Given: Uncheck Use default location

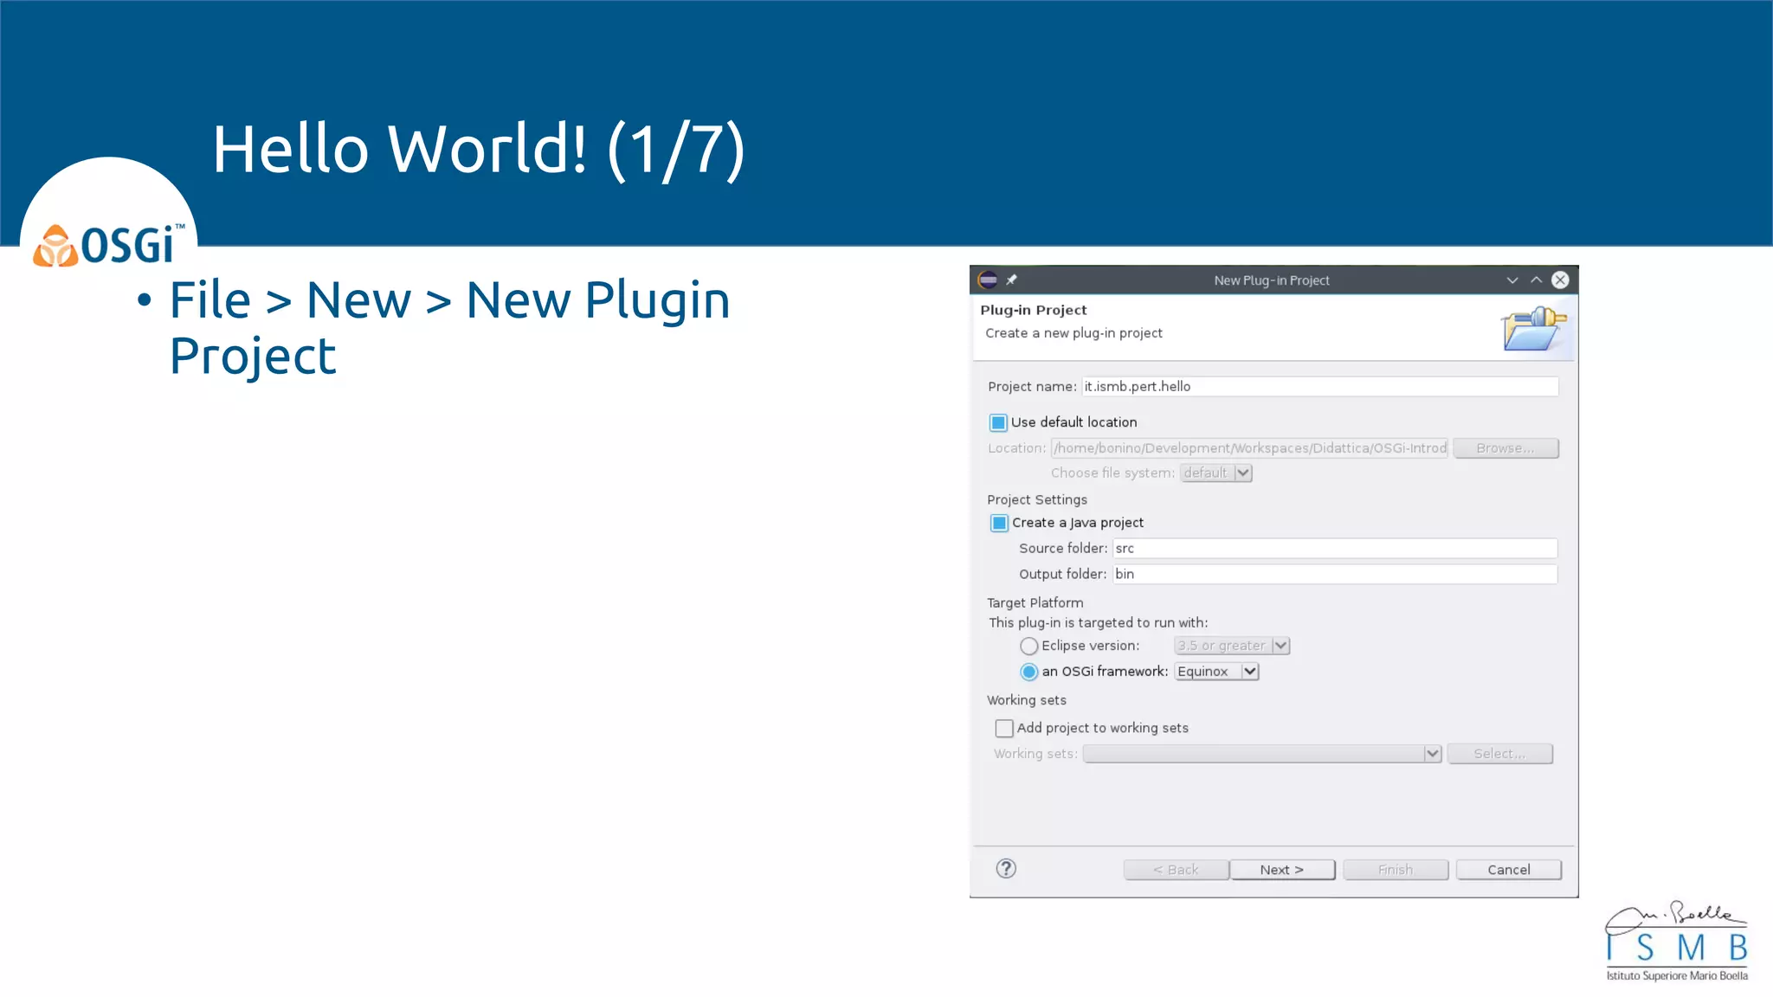Looking at the screenshot, I should click(x=998, y=422).
